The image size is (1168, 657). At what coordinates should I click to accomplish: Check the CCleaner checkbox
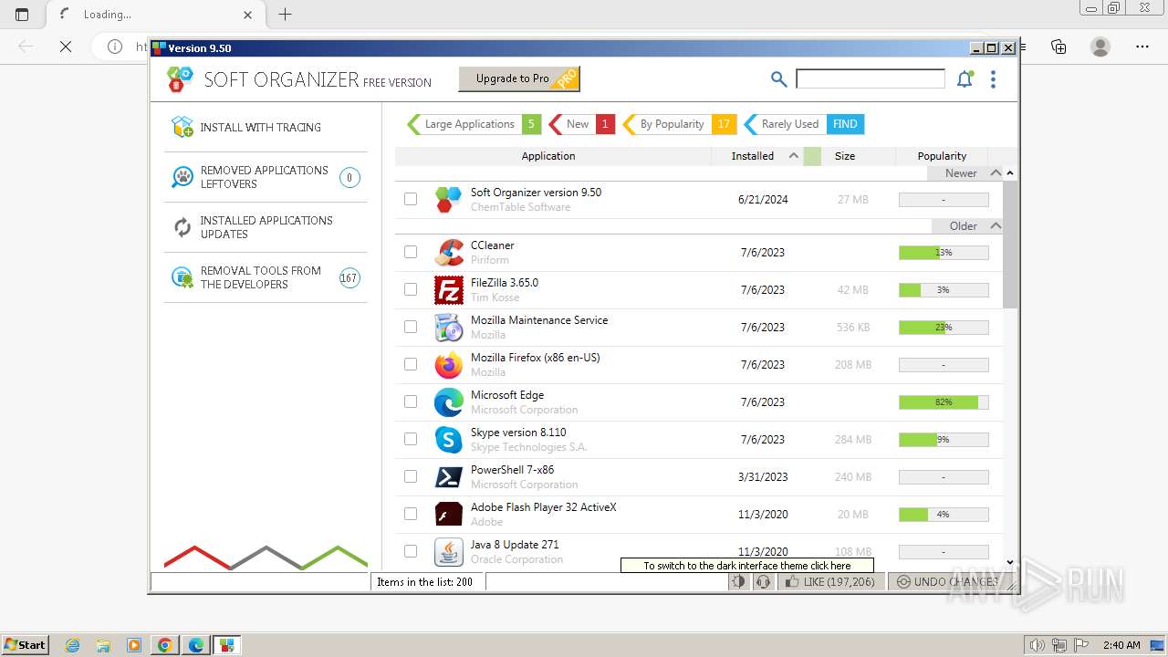click(411, 252)
